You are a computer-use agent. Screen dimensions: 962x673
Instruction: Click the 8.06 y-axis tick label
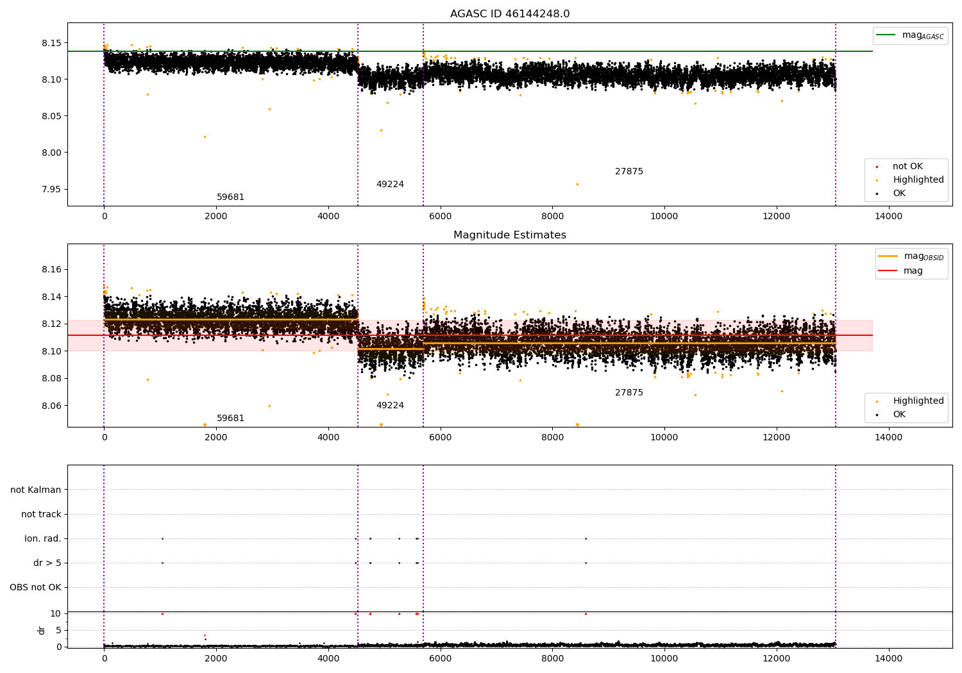51,406
